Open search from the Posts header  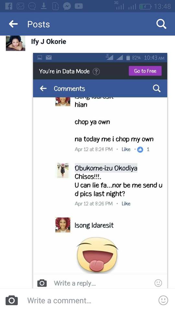coord(161,24)
